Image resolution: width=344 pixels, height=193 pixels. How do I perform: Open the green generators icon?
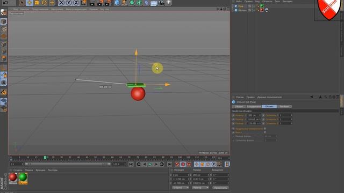[132, 3]
